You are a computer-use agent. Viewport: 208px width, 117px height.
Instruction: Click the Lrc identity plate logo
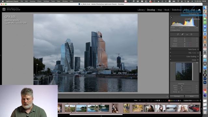tap(4, 9)
